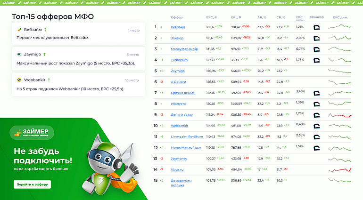This screenshot has height=200, width=363.
Task: Click the EPC sparkline chart for Вебзайм
Action: [339, 27]
